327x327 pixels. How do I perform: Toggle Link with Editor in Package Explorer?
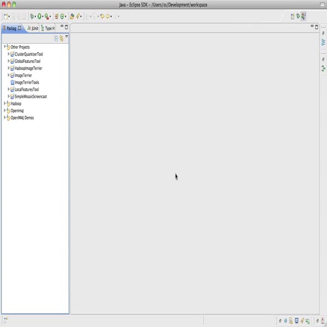coord(61,38)
